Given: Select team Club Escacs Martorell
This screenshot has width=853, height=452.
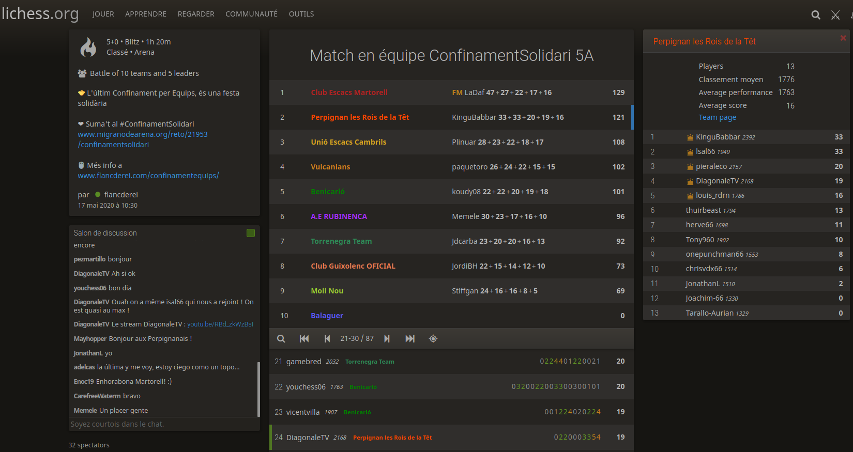Looking at the screenshot, I should pyautogui.click(x=349, y=92).
